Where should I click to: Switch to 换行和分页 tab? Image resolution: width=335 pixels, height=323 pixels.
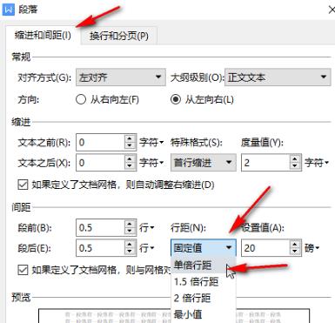tap(119, 36)
